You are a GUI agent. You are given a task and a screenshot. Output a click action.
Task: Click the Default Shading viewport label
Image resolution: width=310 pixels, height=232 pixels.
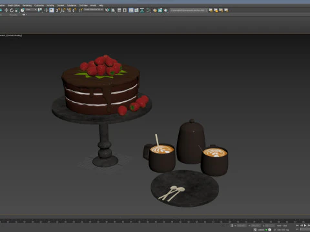coord(14,35)
